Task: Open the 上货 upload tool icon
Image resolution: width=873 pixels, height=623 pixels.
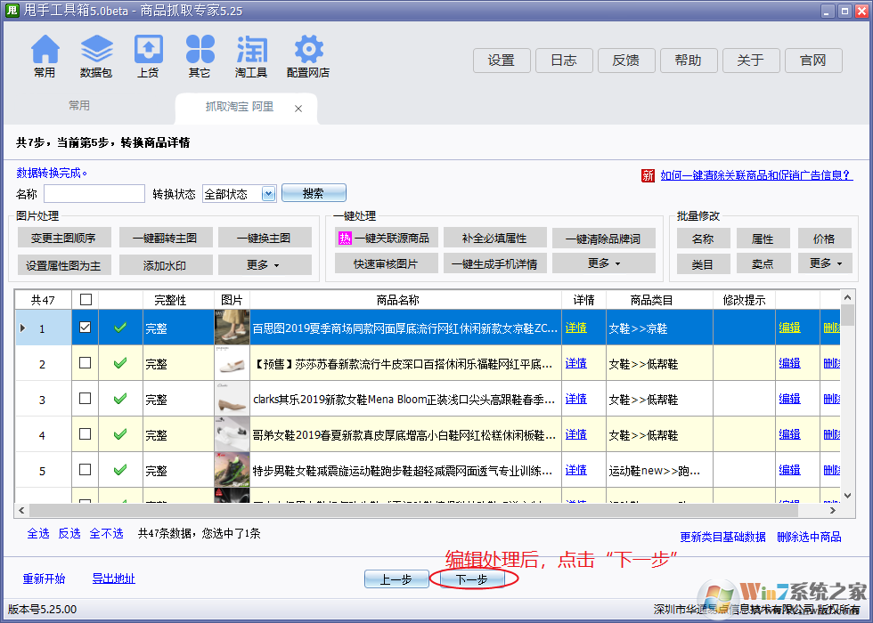Action: pos(148,54)
